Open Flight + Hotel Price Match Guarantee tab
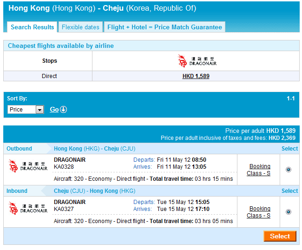 164,27
